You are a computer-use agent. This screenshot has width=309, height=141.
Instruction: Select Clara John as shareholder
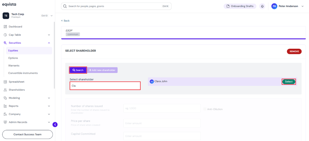click(289, 82)
